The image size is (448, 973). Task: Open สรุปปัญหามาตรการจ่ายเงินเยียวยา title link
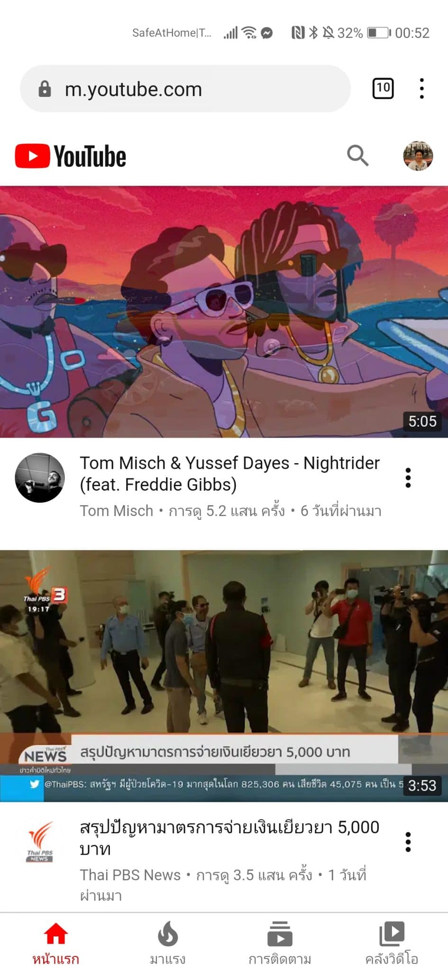[x=229, y=838]
